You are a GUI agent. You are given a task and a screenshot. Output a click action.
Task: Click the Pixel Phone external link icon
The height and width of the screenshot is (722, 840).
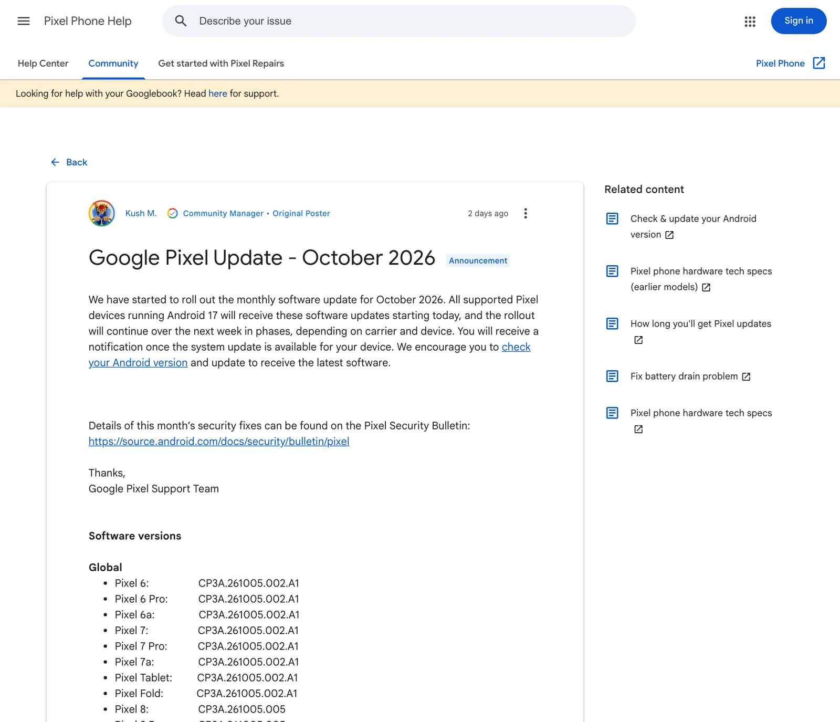pos(819,63)
